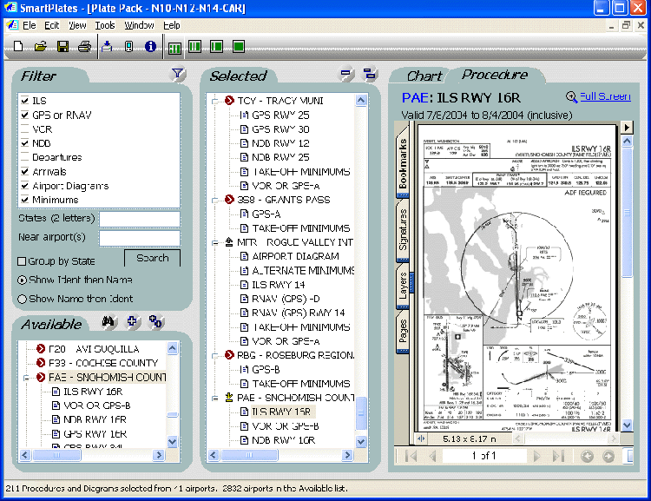Select the three-pane layout icon
Screen dimensions: 651x501
(x=174, y=47)
